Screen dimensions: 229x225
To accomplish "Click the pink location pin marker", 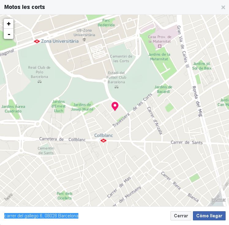I will tap(115, 106).
